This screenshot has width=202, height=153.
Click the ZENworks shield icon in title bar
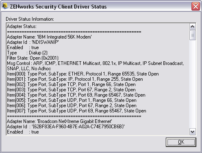pyautogui.click(x=5, y=6)
